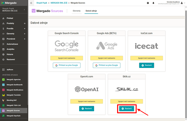Click the Mergado logo in the sidebar header
The height and width of the screenshot is (121, 187).
(9, 3)
